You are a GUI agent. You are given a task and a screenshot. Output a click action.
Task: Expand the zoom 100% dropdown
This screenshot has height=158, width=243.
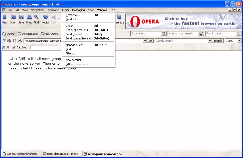point(239,41)
